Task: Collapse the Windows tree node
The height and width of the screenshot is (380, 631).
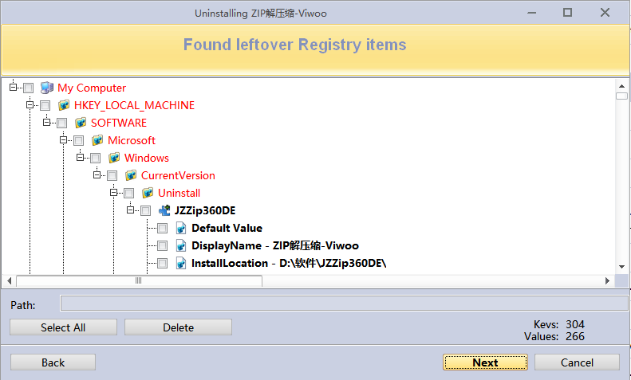Action: (x=80, y=158)
